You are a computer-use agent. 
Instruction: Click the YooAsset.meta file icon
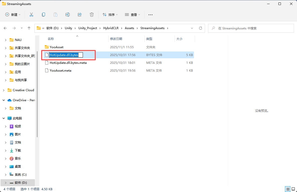(46, 71)
